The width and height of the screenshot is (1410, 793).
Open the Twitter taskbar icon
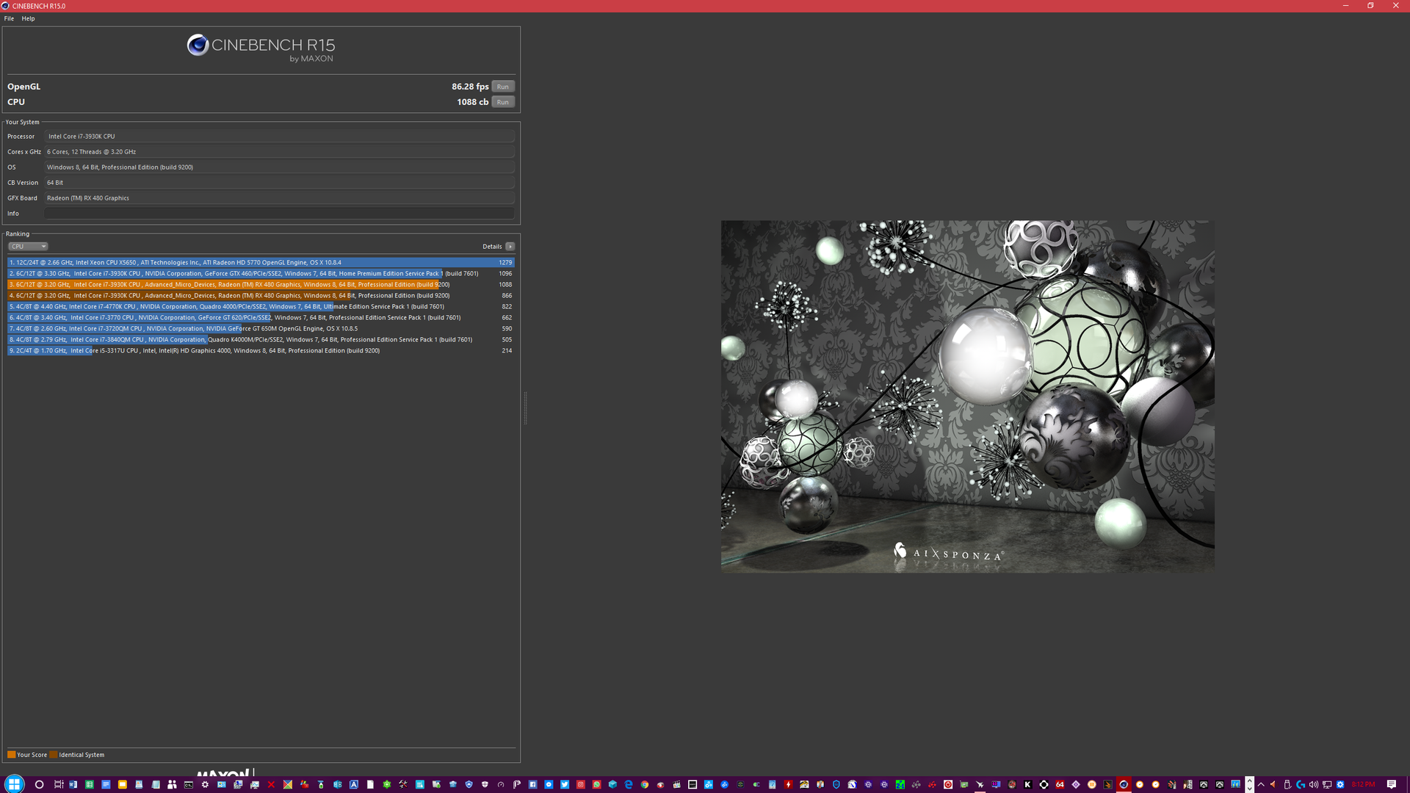coord(564,784)
